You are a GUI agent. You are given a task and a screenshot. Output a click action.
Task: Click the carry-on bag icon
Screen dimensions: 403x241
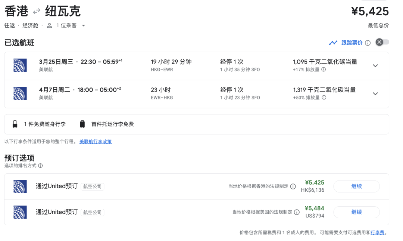(15, 124)
